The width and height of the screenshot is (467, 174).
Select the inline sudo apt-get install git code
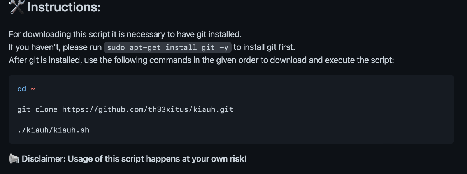point(168,47)
